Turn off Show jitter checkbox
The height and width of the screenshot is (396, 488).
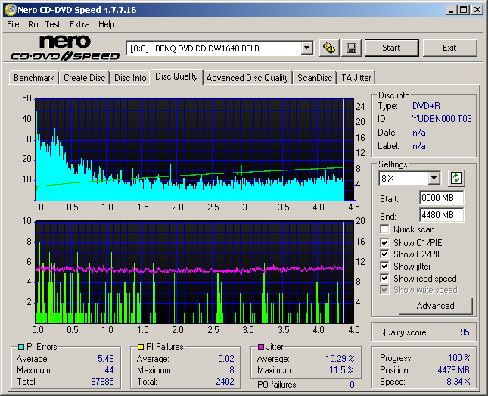(384, 267)
